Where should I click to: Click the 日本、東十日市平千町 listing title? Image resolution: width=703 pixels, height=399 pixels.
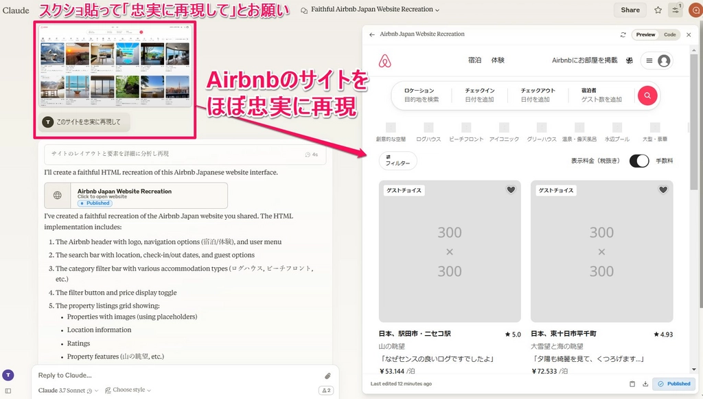(x=564, y=334)
